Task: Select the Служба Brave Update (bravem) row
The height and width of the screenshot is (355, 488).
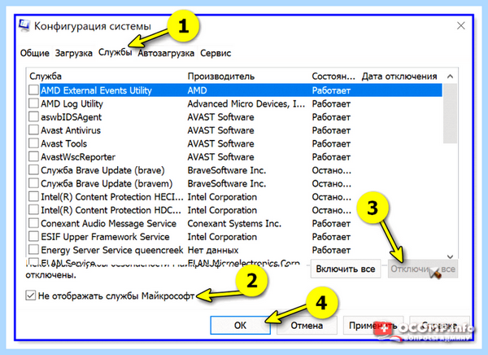Action: tap(235, 183)
